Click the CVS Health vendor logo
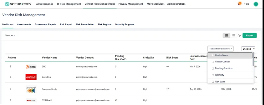264x105 pixels. tap(31, 100)
